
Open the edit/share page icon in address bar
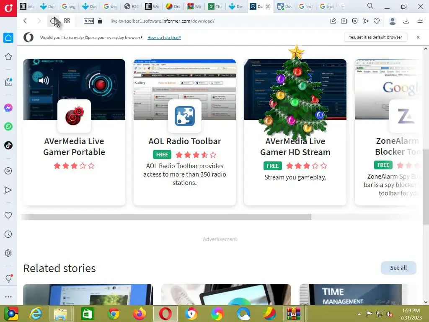(x=333, y=21)
